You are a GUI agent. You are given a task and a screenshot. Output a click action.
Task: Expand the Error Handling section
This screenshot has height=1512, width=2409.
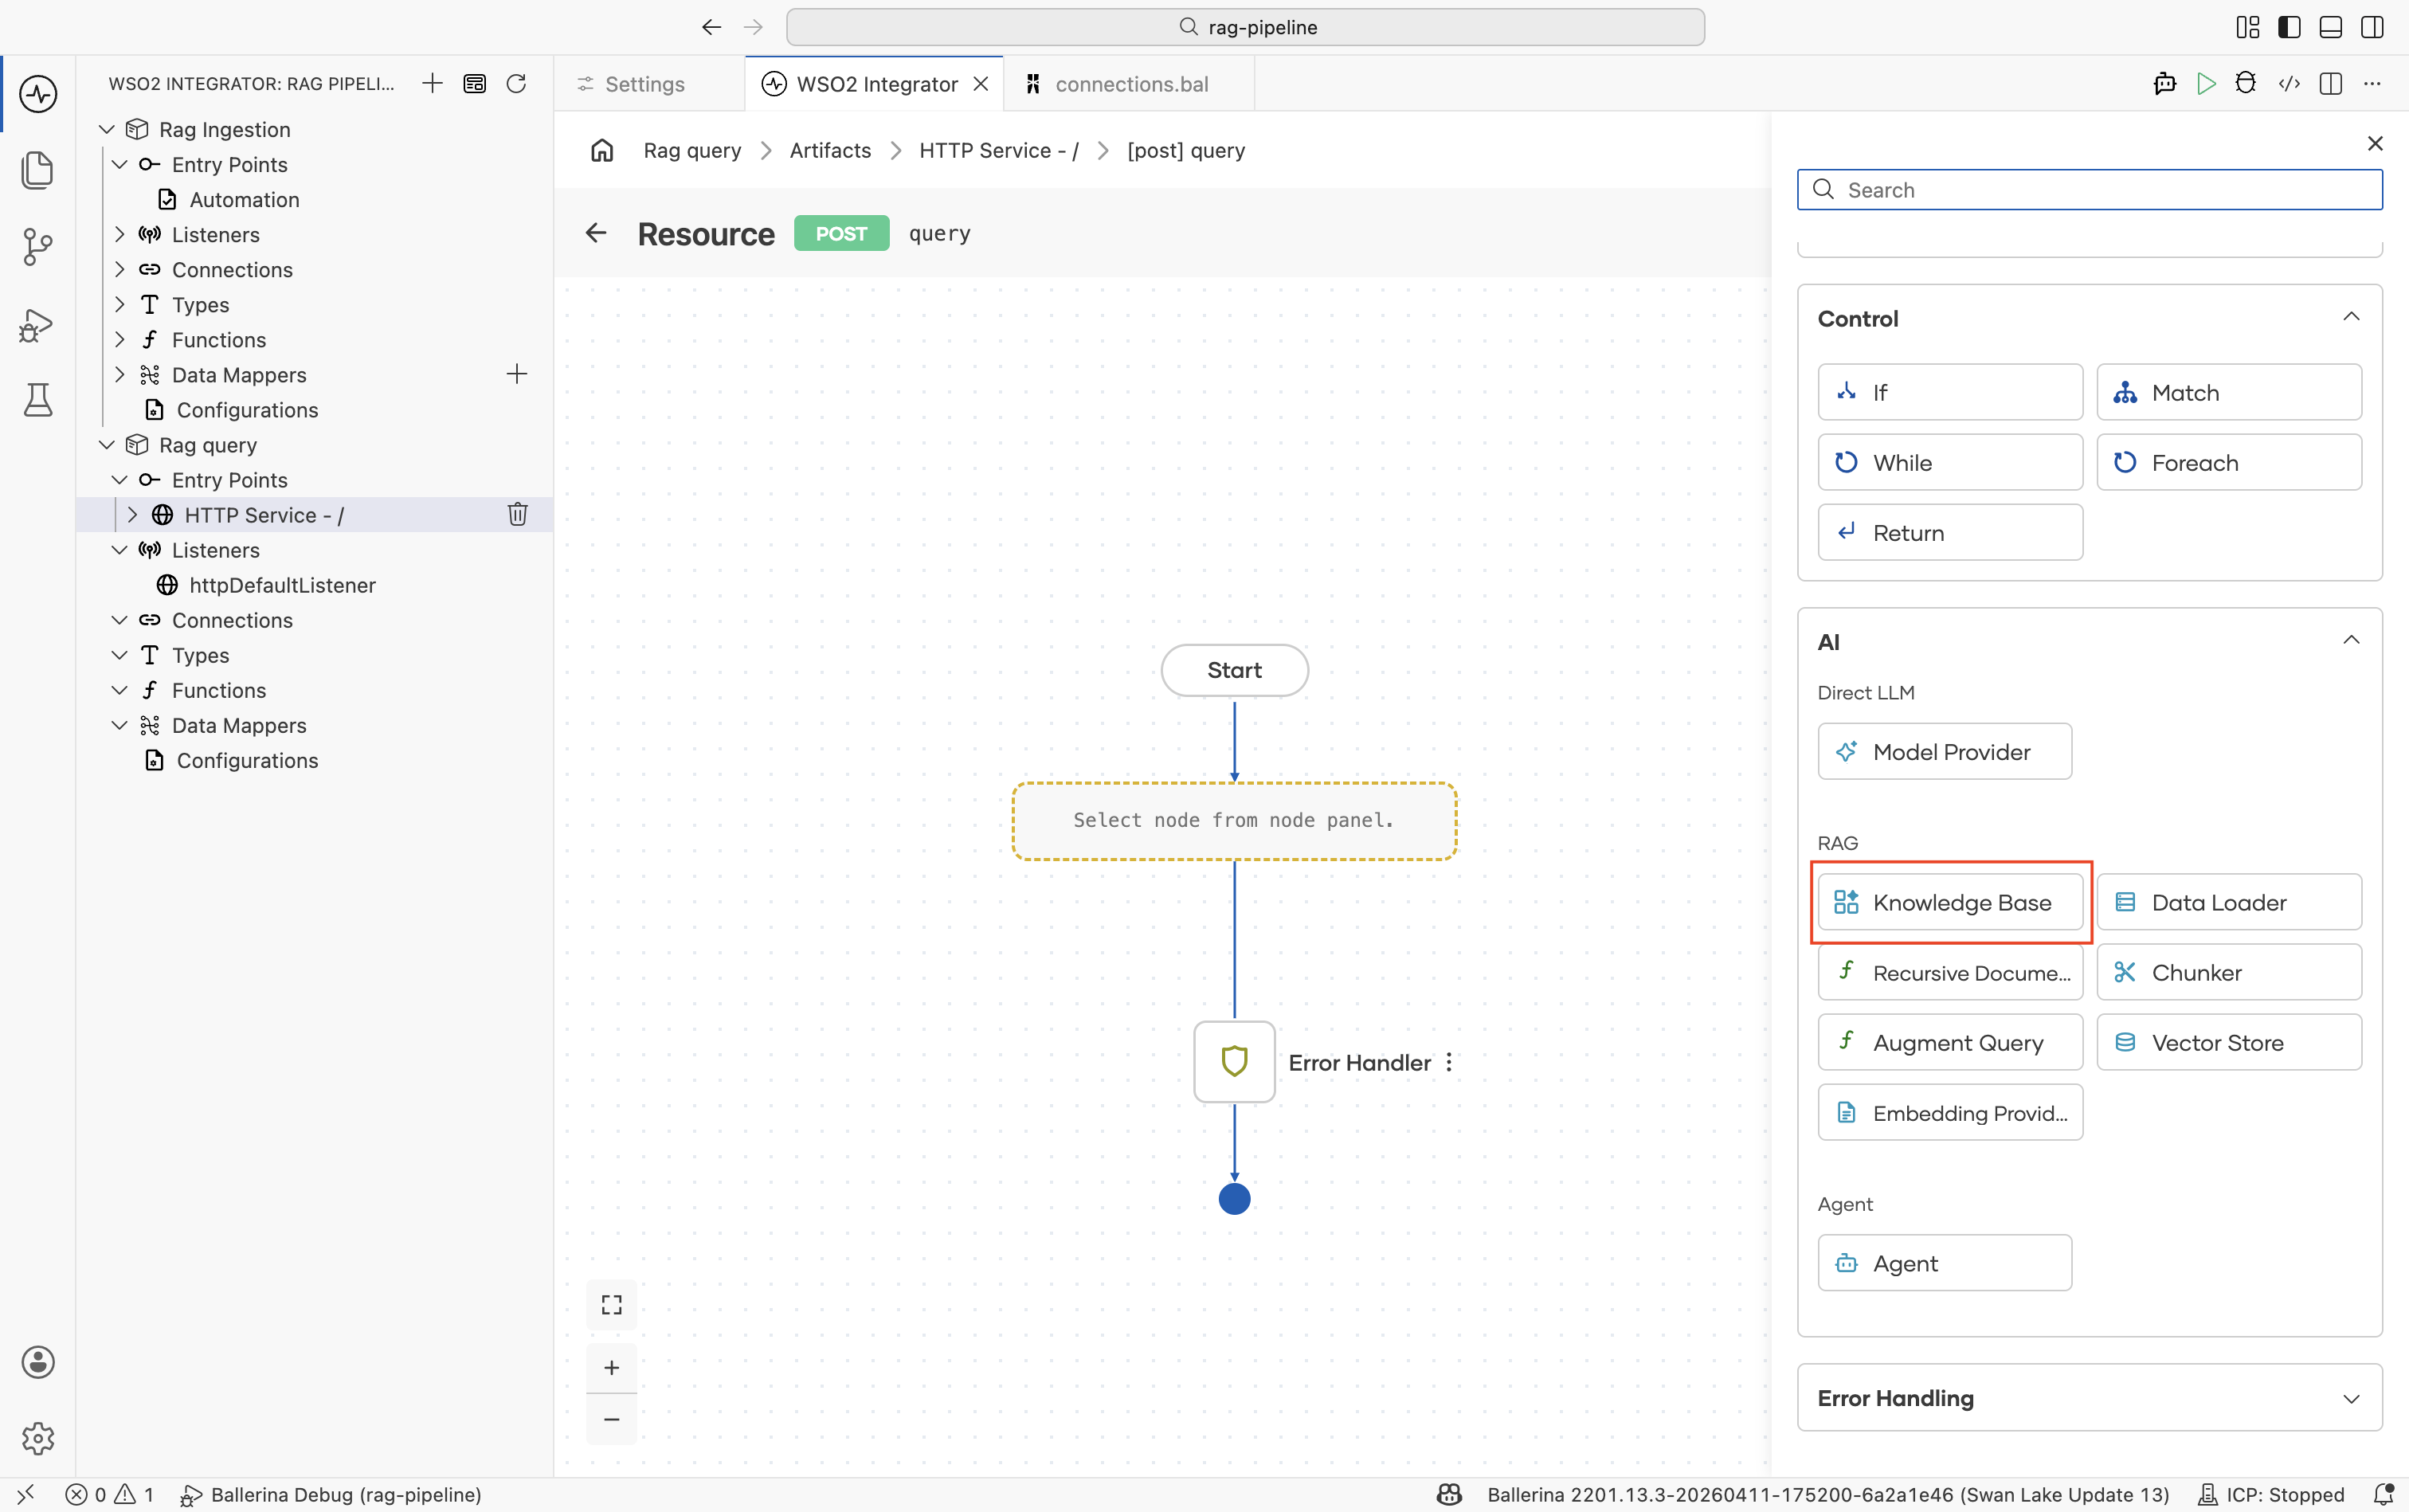(2351, 1399)
